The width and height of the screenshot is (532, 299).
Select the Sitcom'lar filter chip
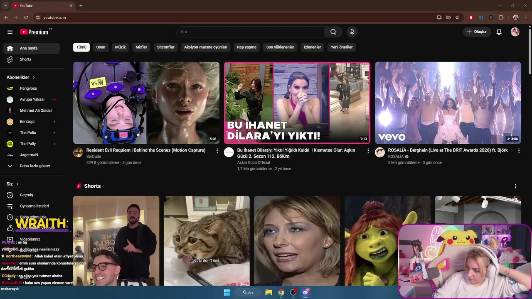tap(165, 47)
